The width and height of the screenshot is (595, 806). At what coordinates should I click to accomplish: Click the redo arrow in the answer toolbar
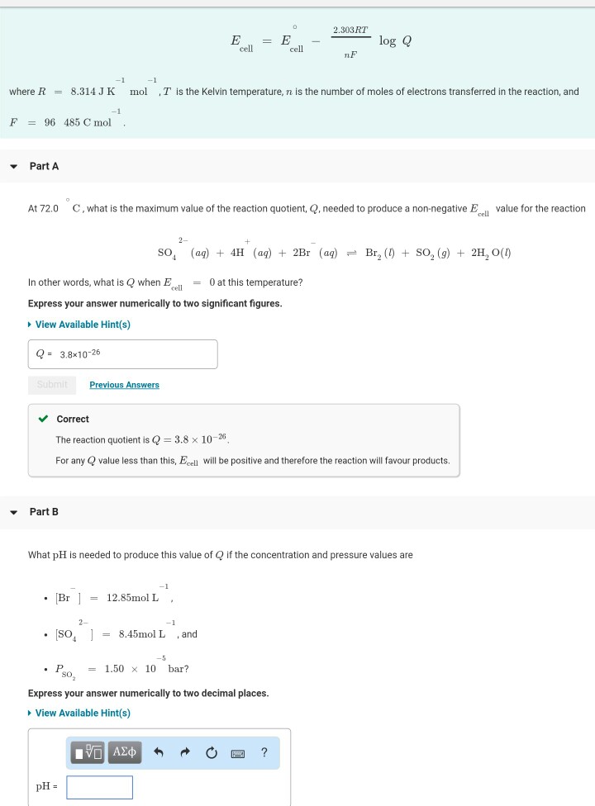(x=183, y=752)
